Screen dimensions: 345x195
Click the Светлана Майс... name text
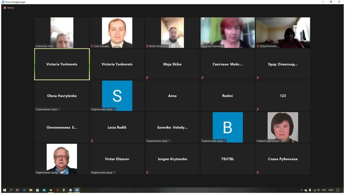(227, 64)
